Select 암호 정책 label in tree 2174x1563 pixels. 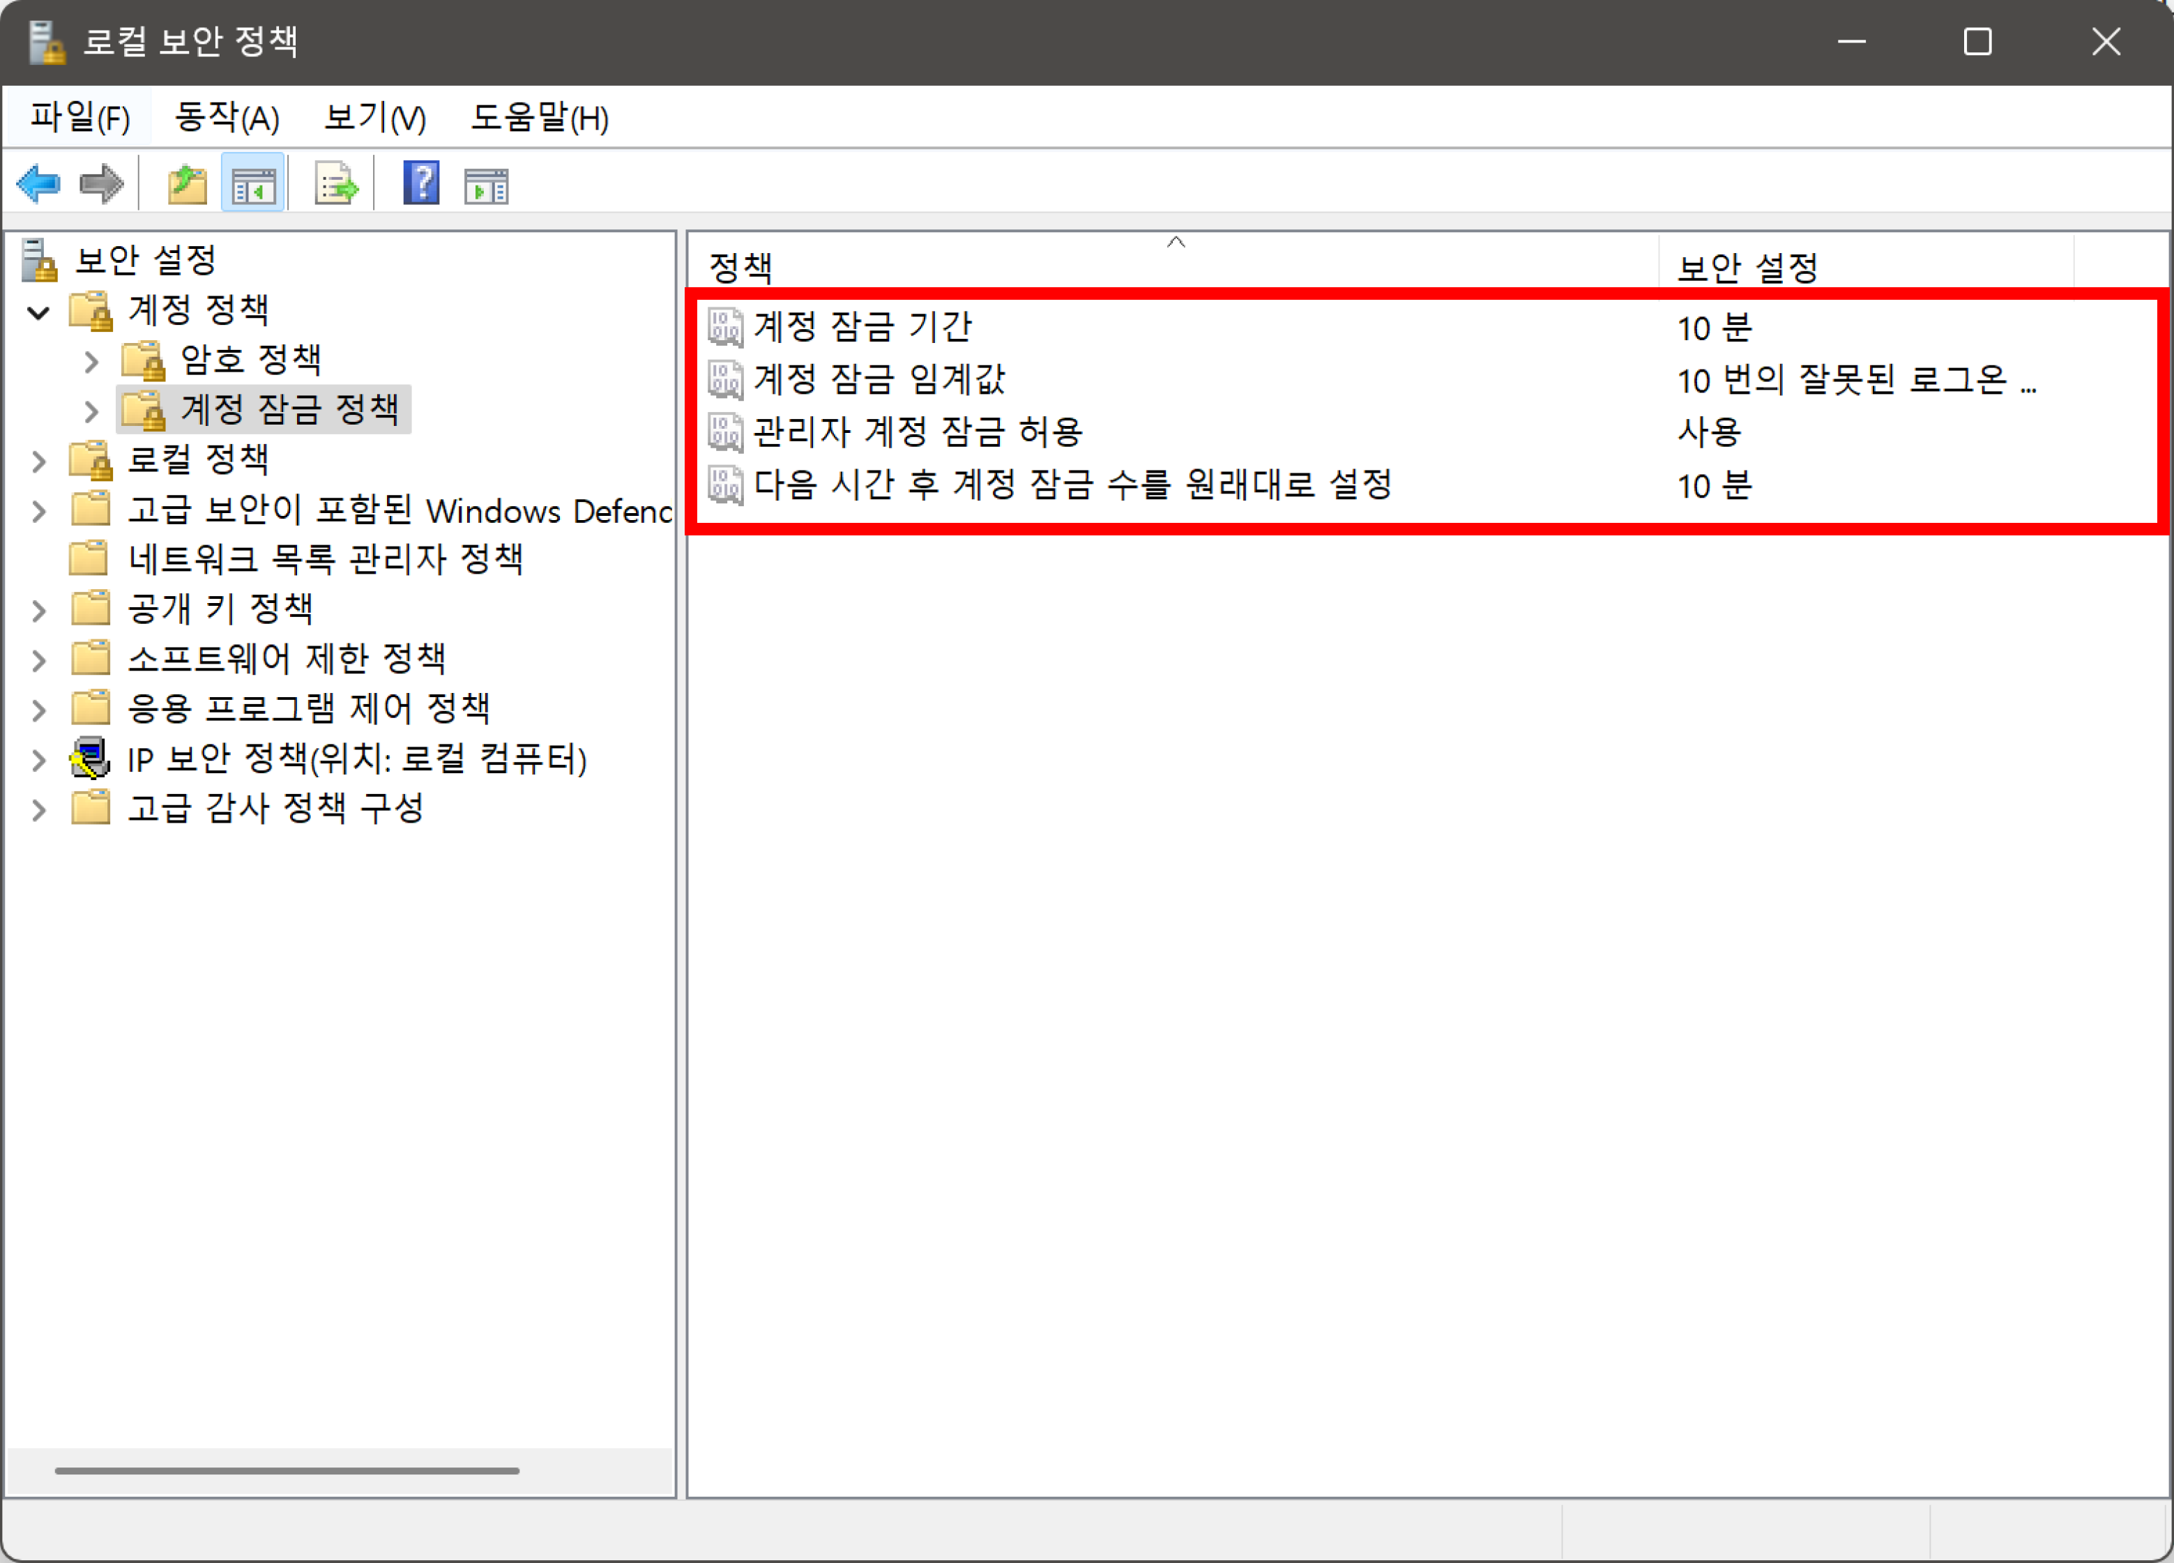click(251, 360)
